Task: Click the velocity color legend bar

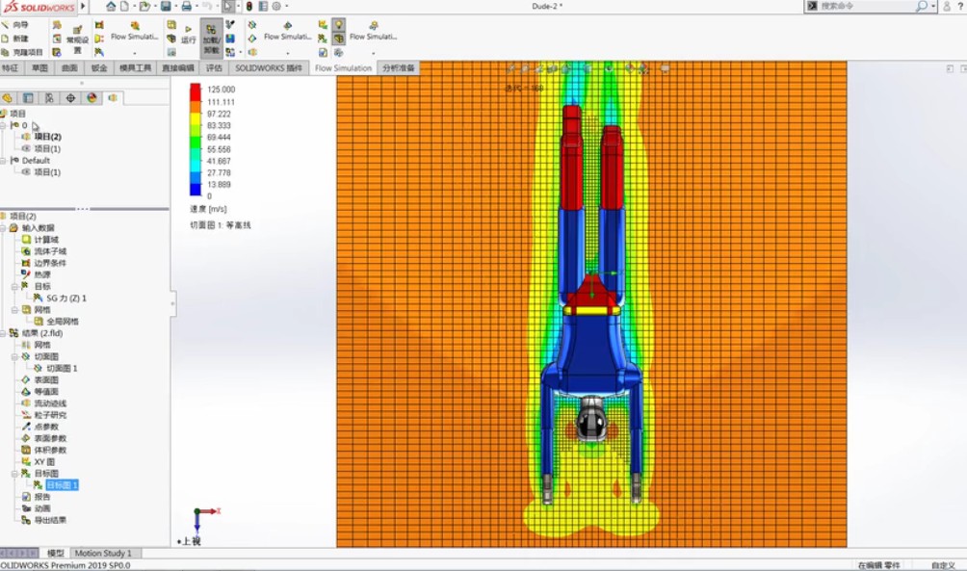Action: click(195, 140)
